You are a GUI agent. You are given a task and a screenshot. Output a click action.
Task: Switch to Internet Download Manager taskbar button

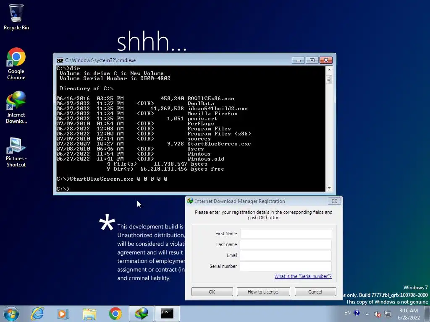(x=142, y=314)
